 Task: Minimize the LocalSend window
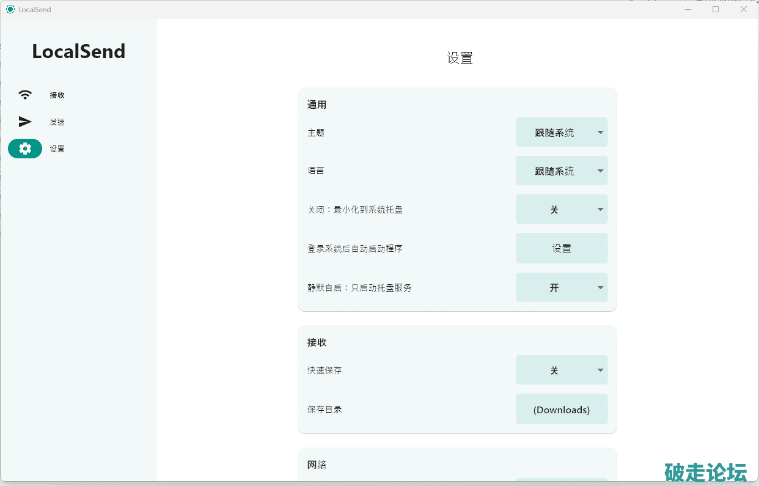pyautogui.click(x=687, y=9)
